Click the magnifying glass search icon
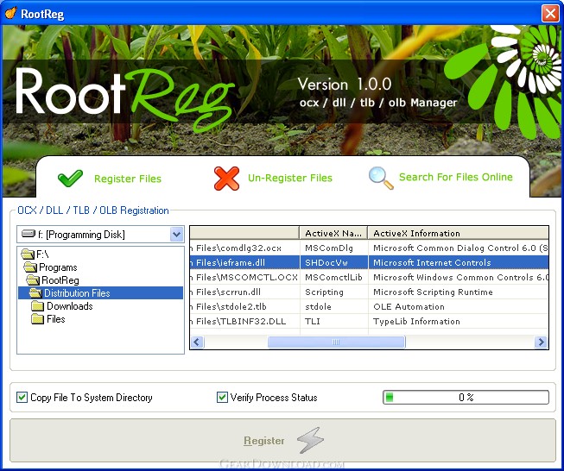The height and width of the screenshot is (471, 564). click(x=381, y=178)
